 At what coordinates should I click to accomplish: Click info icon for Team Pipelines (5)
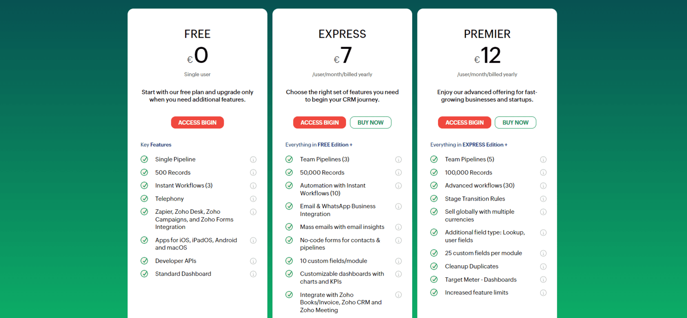click(x=543, y=159)
